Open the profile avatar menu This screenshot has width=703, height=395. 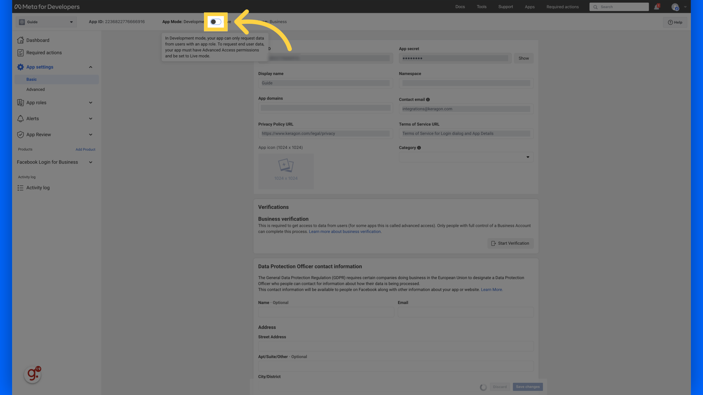click(x=675, y=7)
